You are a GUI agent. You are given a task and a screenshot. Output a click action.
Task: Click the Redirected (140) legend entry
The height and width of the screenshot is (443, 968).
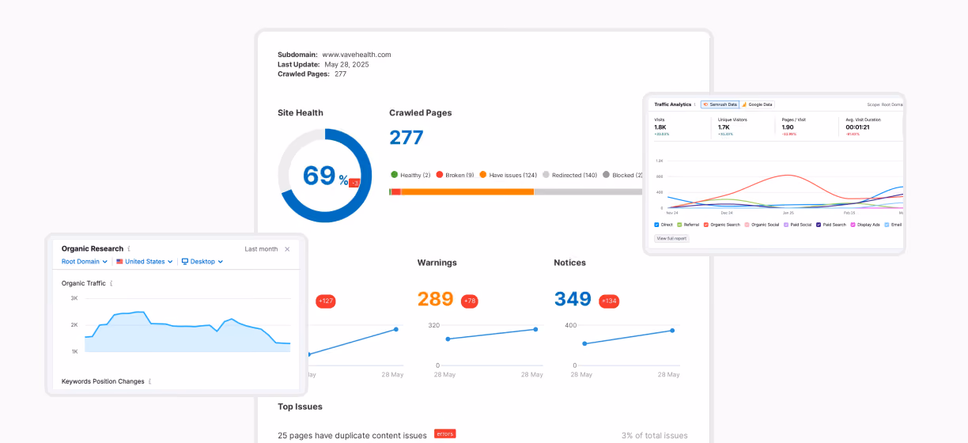[x=569, y=175]
